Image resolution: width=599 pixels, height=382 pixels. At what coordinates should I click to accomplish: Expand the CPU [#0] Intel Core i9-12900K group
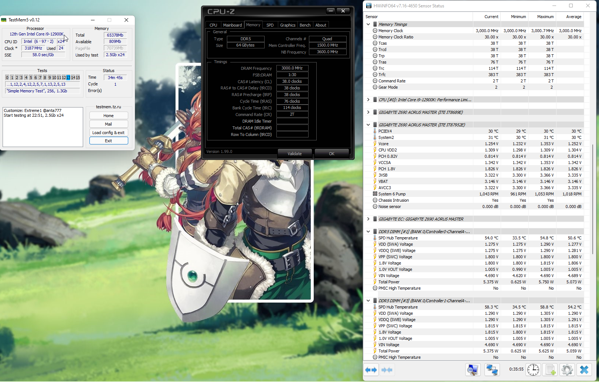(368, 100)
